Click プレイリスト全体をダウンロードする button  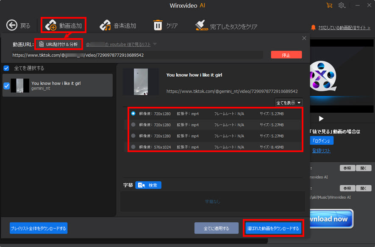coord(39,228)
